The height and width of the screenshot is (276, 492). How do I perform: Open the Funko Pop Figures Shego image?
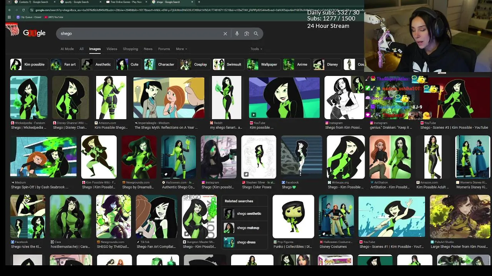pos(293,217)
